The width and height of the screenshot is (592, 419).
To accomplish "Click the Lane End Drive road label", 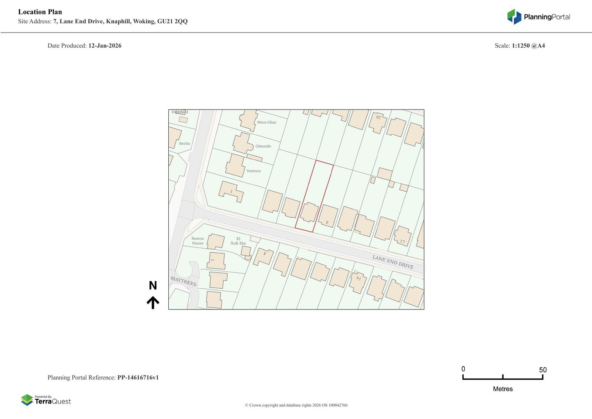I will [393, 262].
